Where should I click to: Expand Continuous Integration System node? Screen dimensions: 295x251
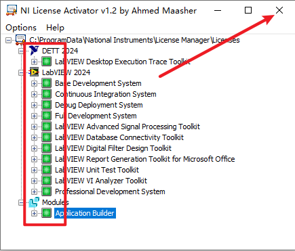(34, 94)
